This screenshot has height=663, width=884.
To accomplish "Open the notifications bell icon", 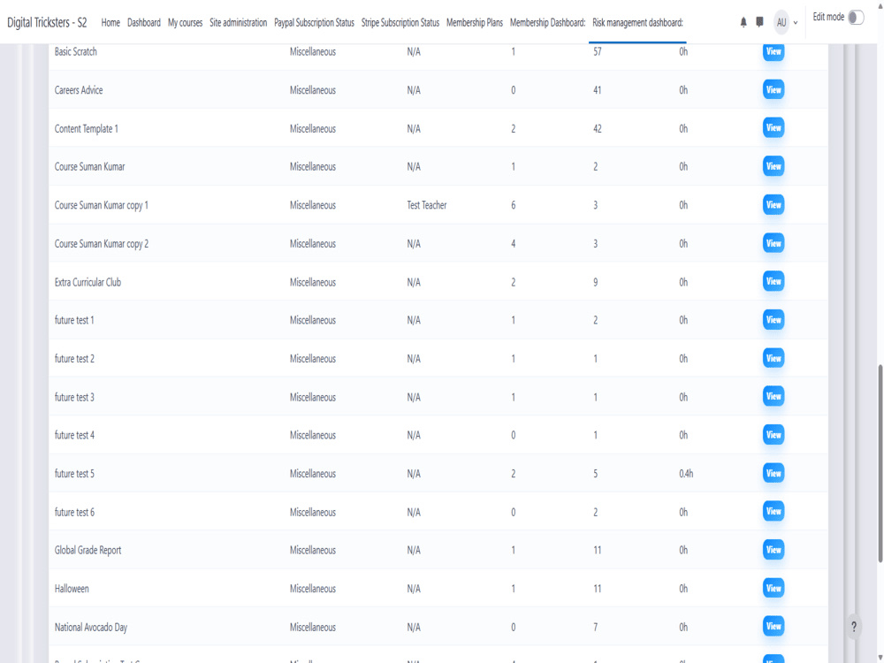I will pos(743,23).
